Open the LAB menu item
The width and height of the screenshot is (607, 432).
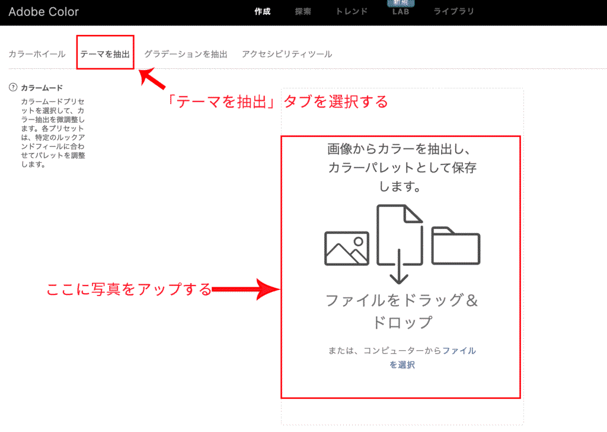[x=401, y=12]
